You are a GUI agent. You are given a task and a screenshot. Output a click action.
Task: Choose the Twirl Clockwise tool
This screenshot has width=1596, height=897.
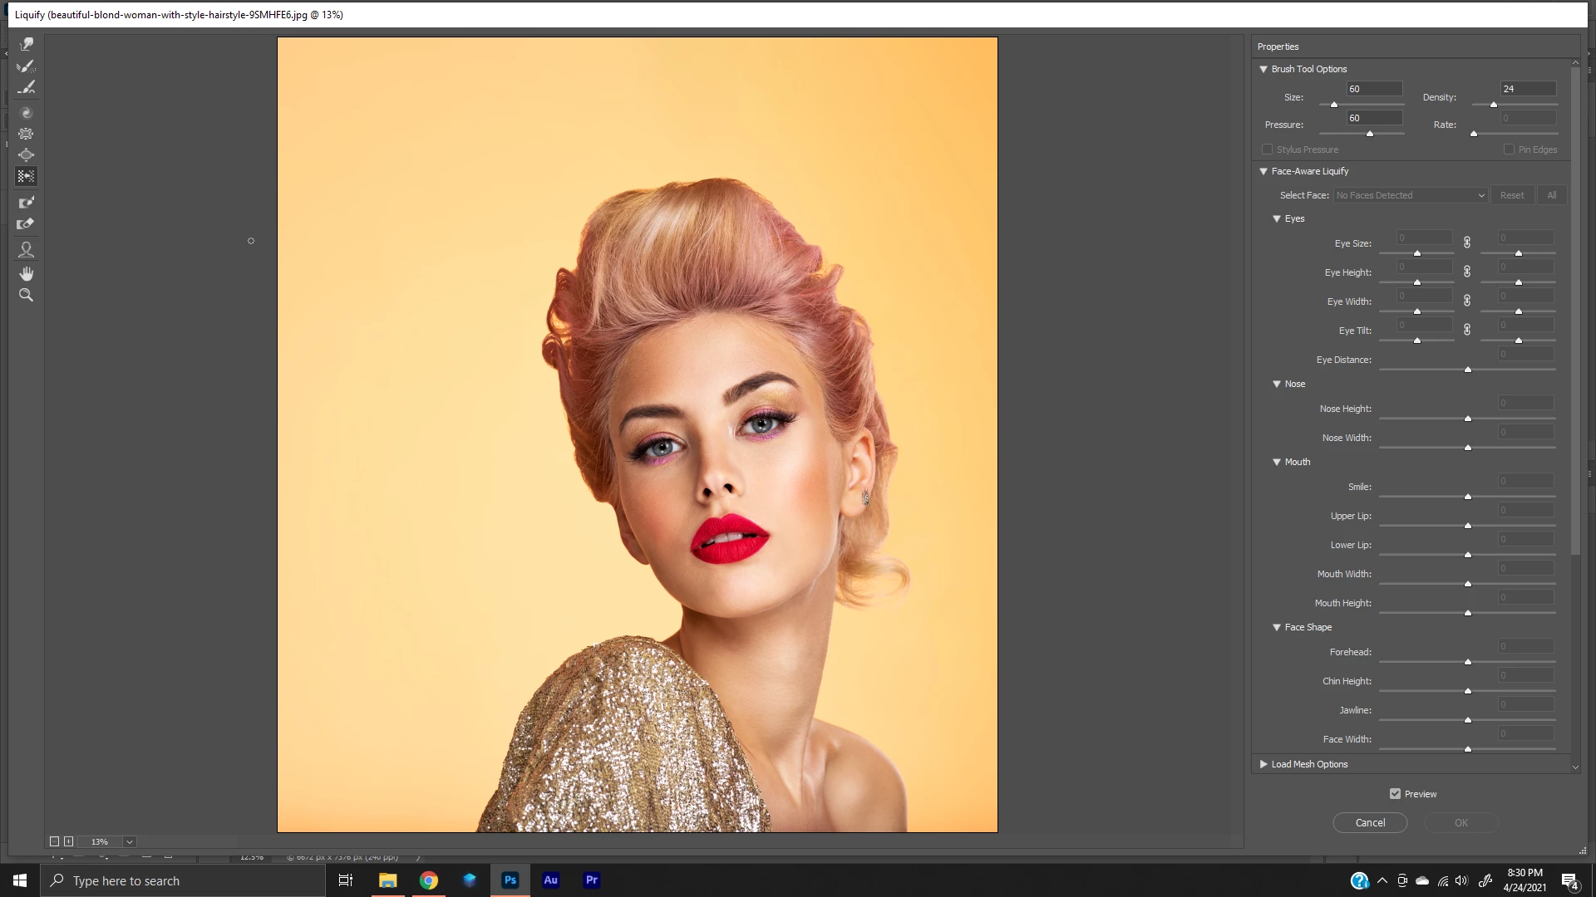27,112
